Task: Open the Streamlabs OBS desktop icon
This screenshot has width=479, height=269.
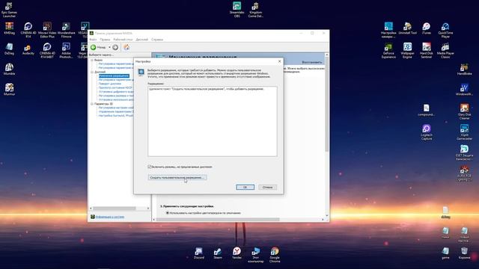Action: [237, 10]
